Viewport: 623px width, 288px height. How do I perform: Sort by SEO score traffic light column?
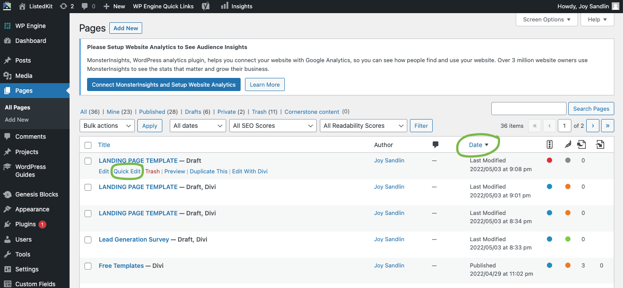tap(550, 144)
